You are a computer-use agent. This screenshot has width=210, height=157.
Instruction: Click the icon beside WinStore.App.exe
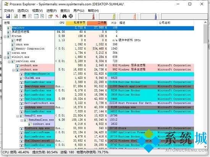pos(21,128)
